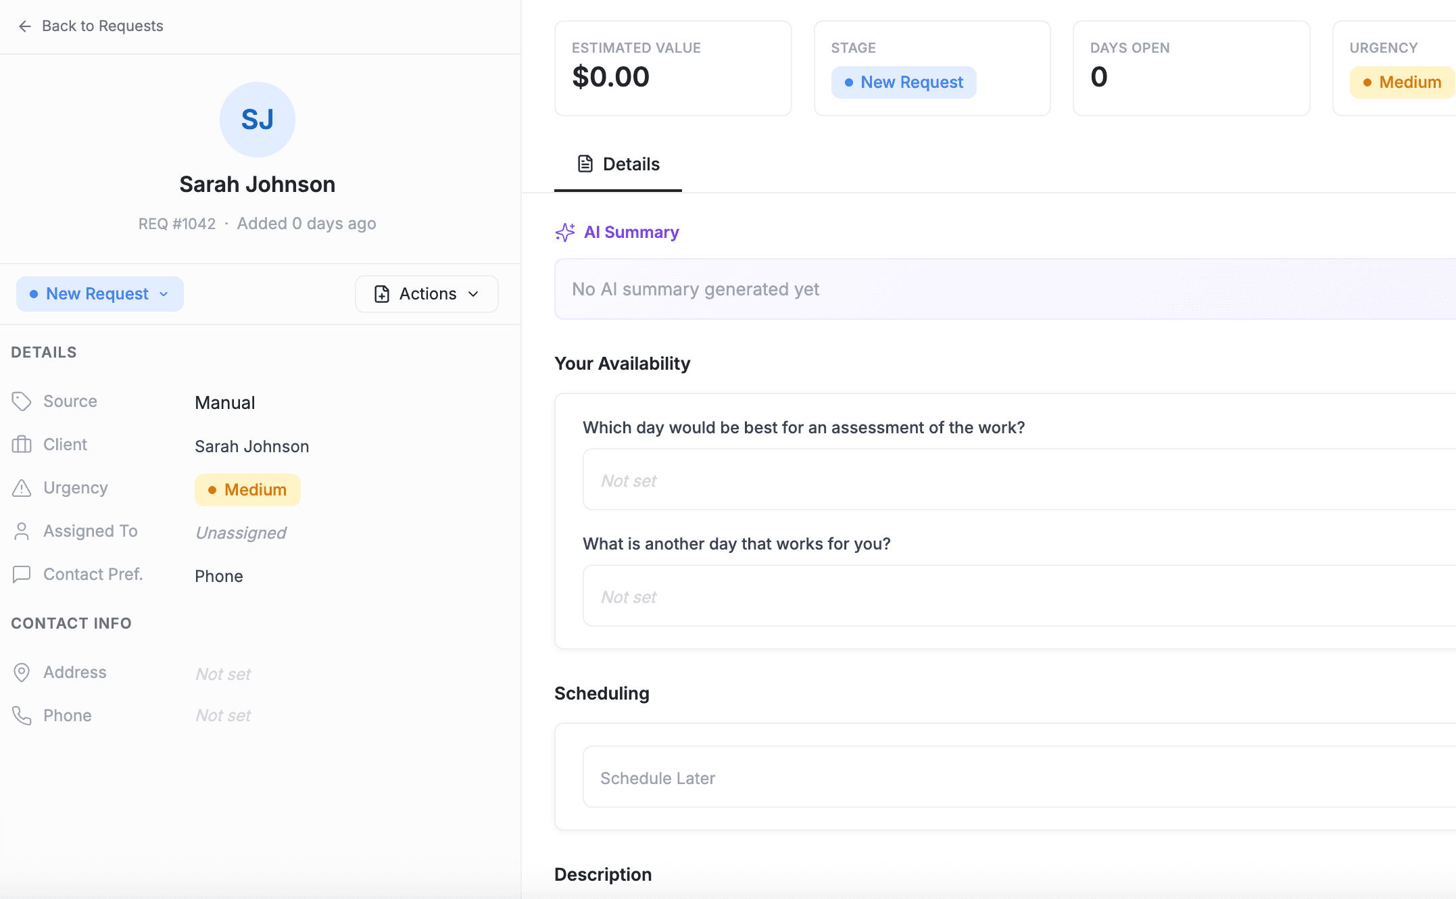1456x899 pixels.
Task: Click the Address location pin icon
Action: [22, 673]
